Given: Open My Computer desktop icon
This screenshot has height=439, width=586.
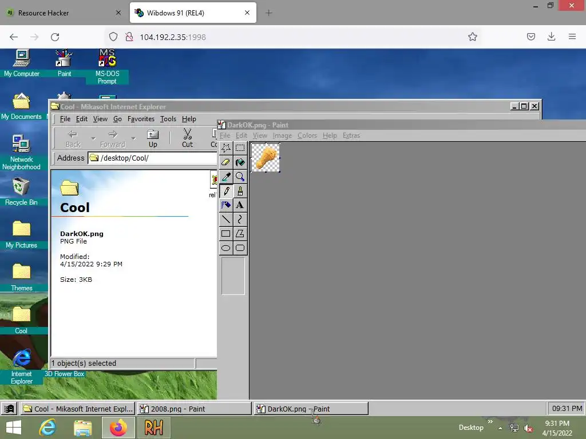Looking at the screenshot, I should pos(22,63).
